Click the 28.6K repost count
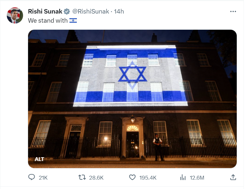Screen dimensions: 245x189 (96, 178)
